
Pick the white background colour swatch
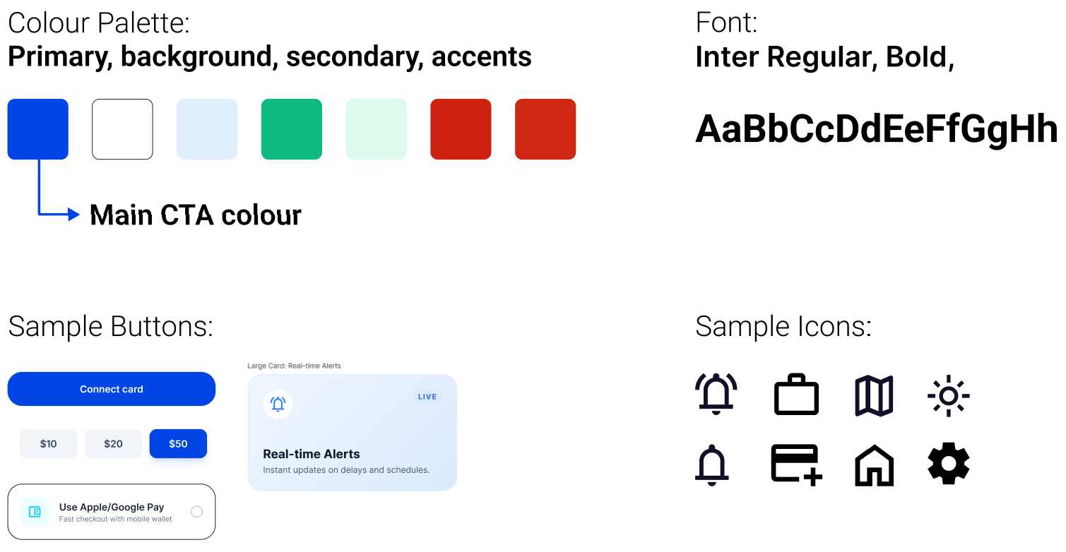(x=122, y=129)
